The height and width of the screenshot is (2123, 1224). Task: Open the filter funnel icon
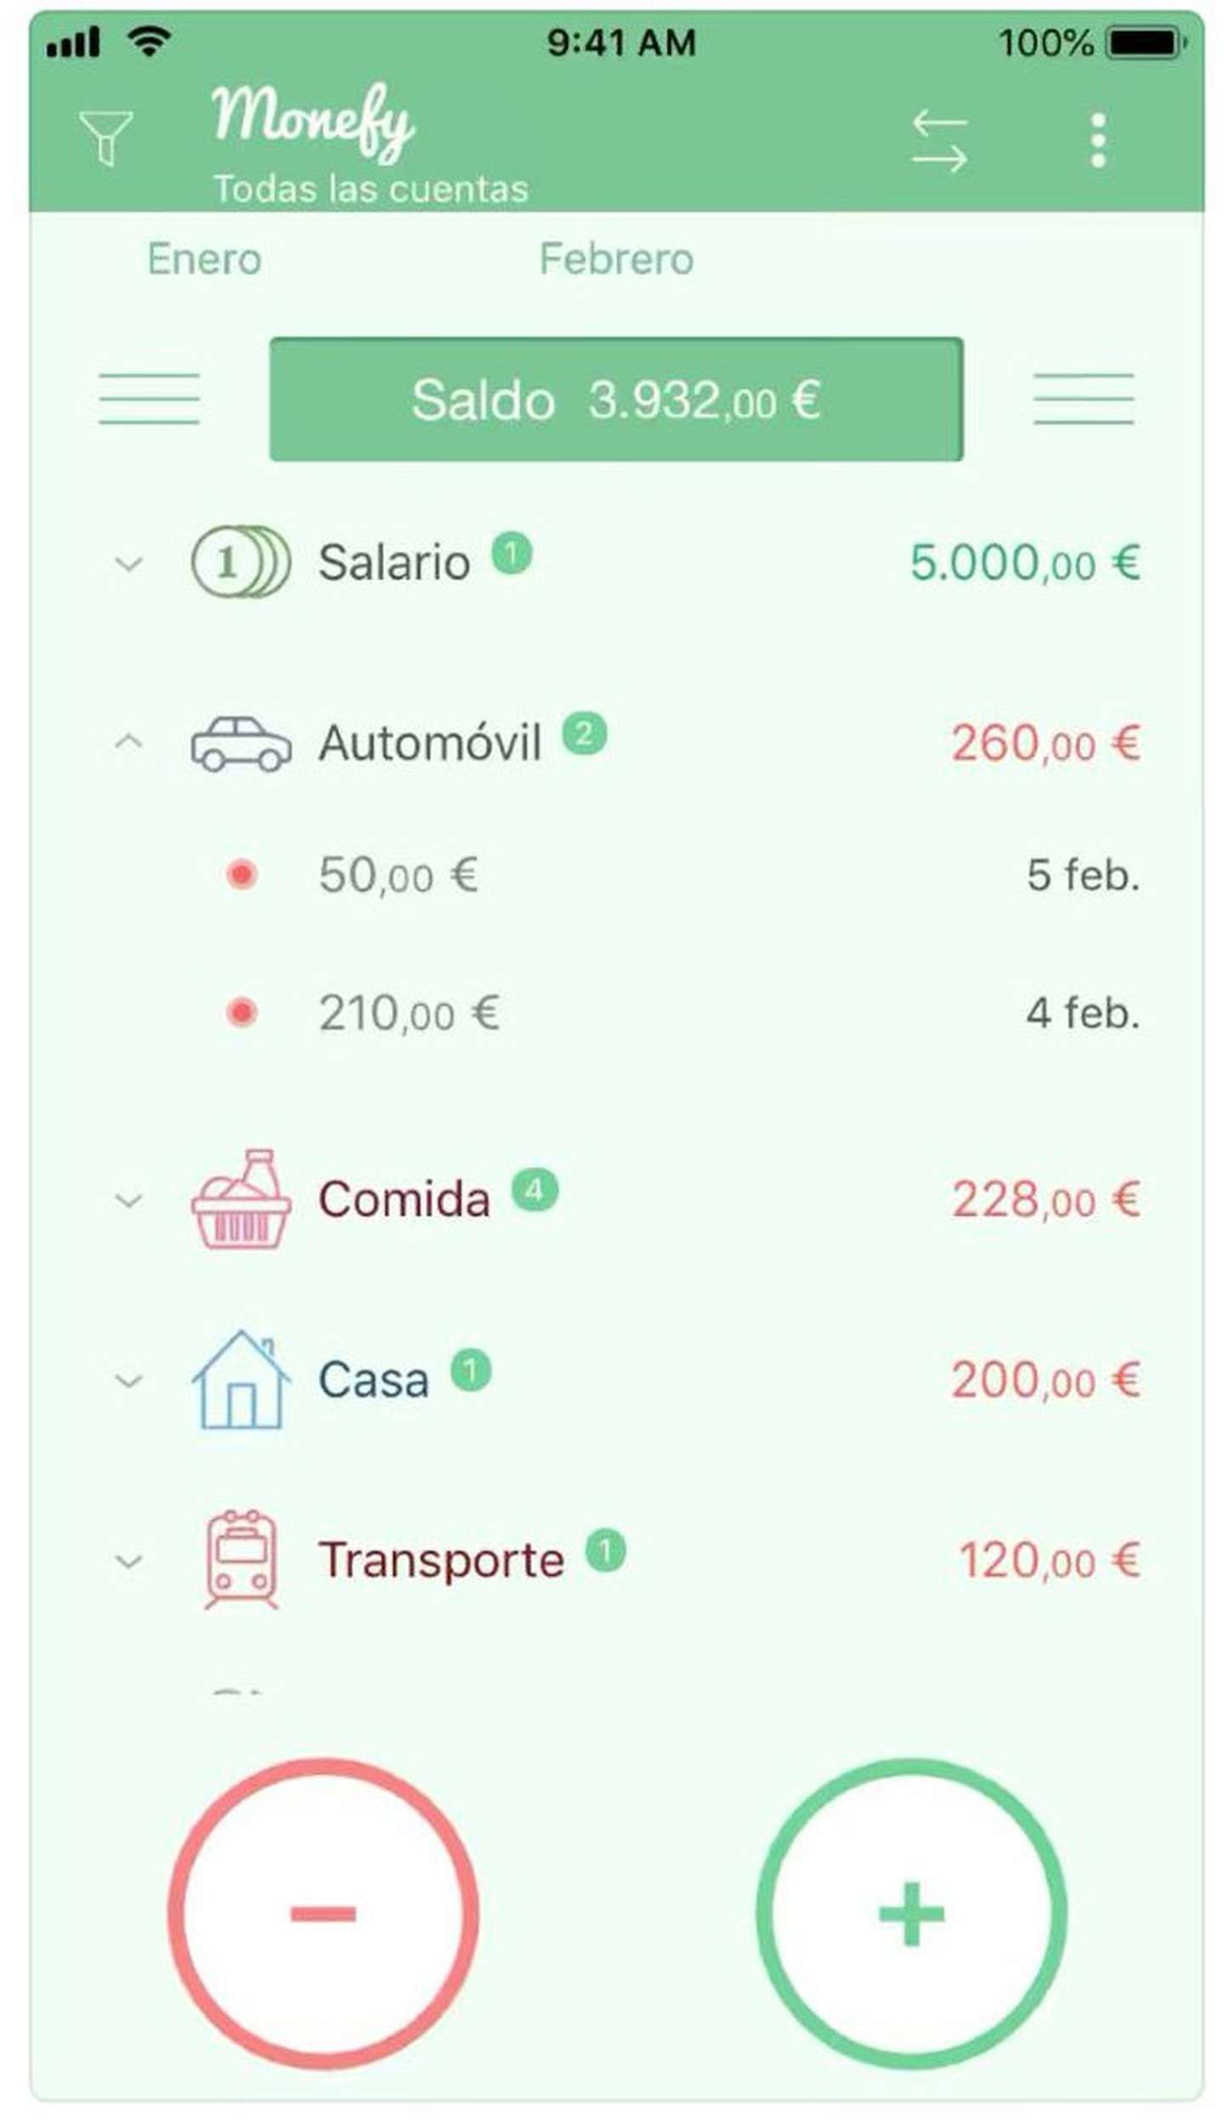pyautogui.click(x=105, y=138)
